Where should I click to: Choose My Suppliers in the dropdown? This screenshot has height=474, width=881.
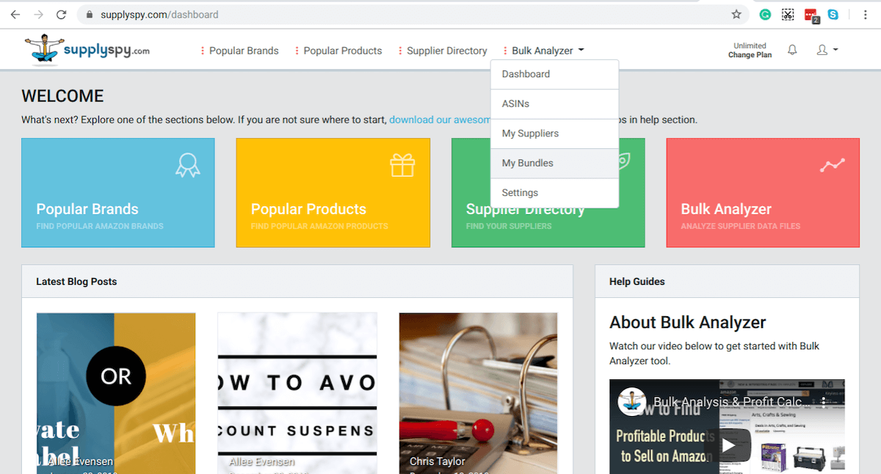coord(555,134)
